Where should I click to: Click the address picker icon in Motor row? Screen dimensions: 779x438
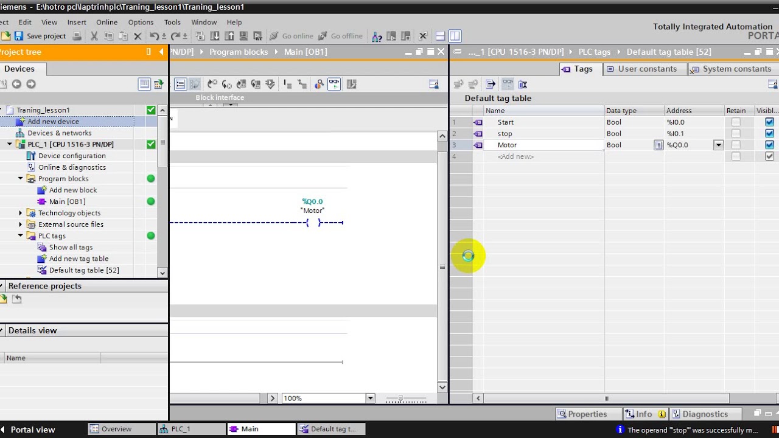pos(658,145)
